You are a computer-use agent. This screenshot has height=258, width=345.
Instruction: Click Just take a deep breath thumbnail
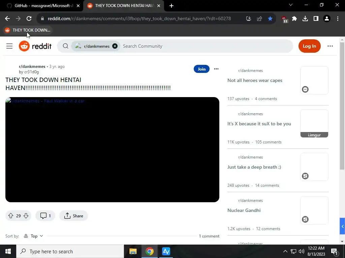tap(314, 167)
